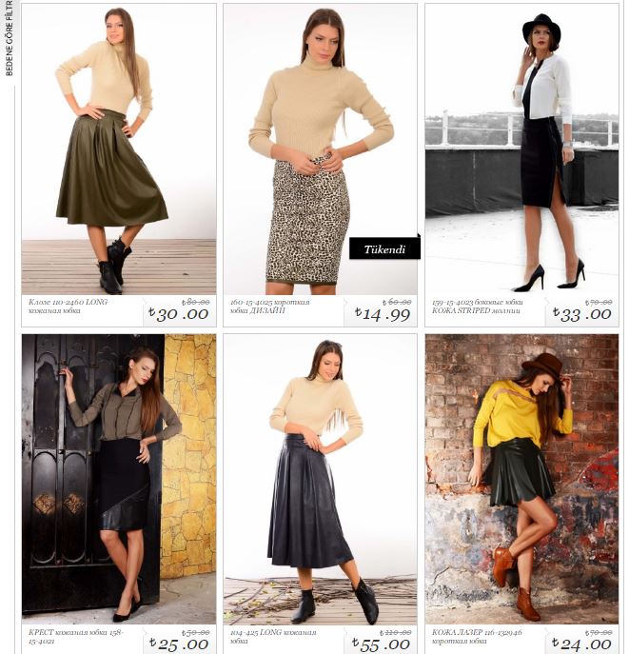Expand the Bedene Göre Filtre side tab
This screenshot has height=654, width=629.
(x=9, y=38)
